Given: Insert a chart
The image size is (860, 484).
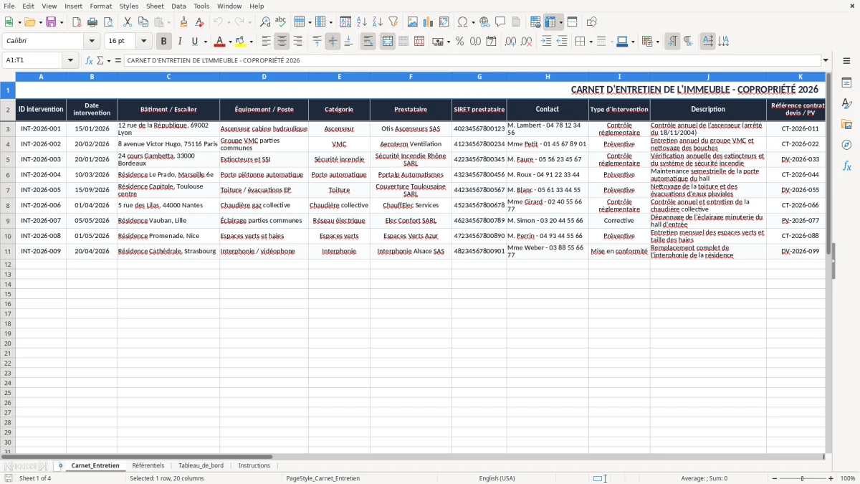Looking at the screenshot, I should 428,22.
